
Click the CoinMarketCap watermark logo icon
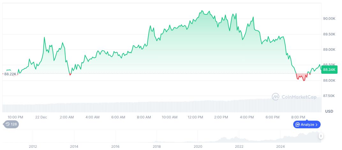[276, 96]
